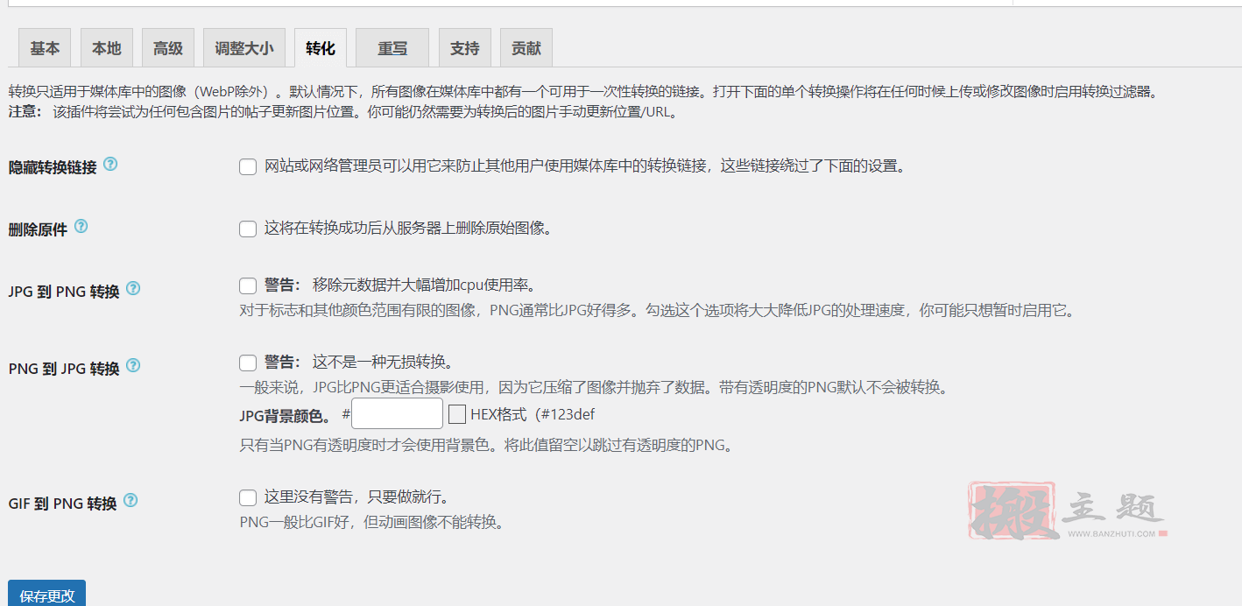Enable JPG 到 PNG 转换 checkbox
The width and height of the screenshot is (1242, 606).
[248, 285]
